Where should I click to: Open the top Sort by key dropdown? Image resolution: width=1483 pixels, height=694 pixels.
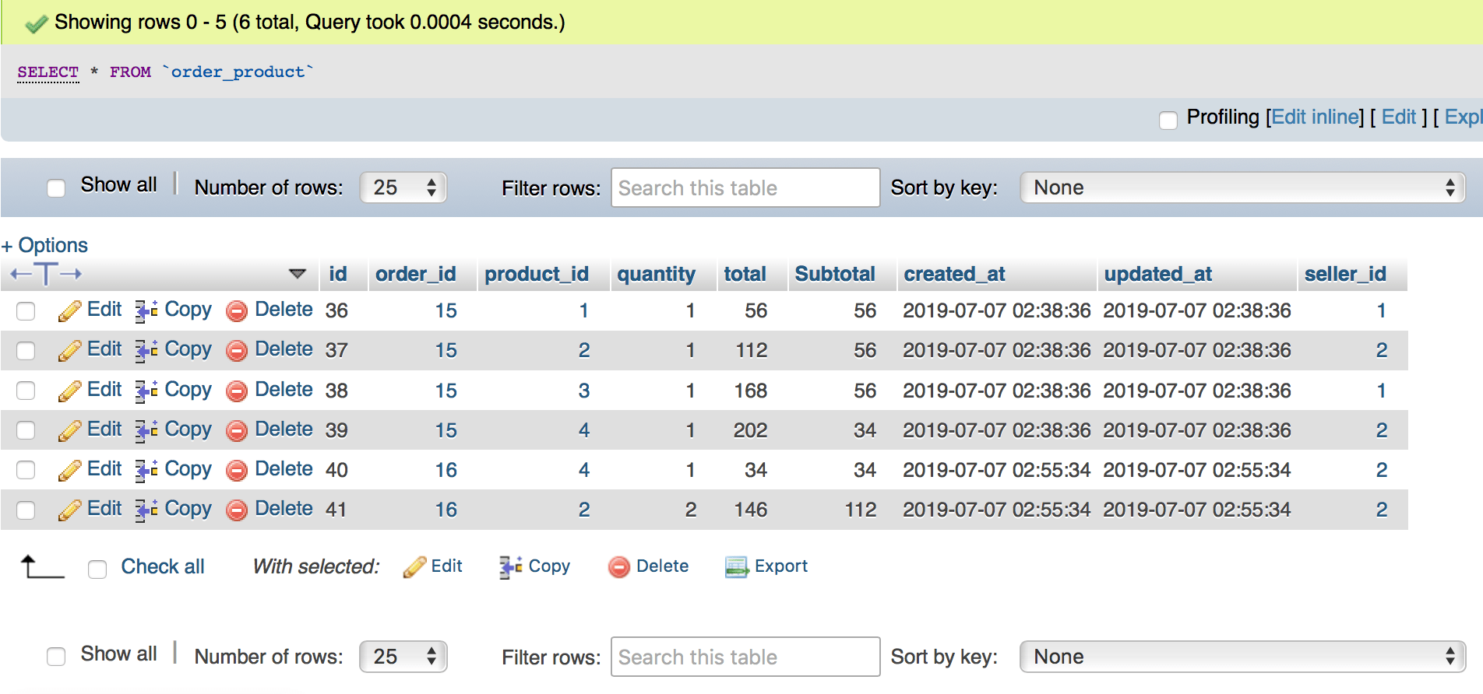[1243, 188]
